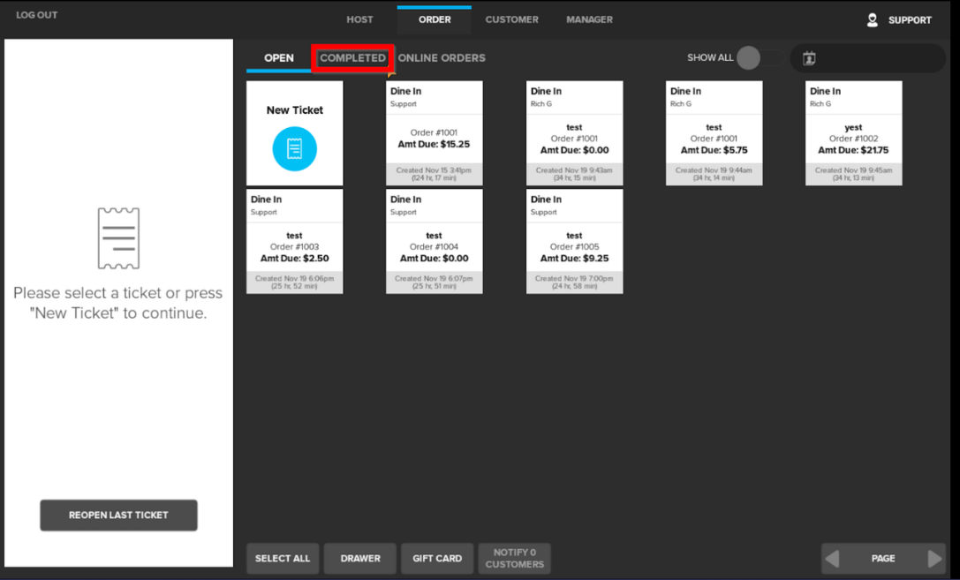
Task: Go to previous page with left arrow
Action: tap(832, 558)
